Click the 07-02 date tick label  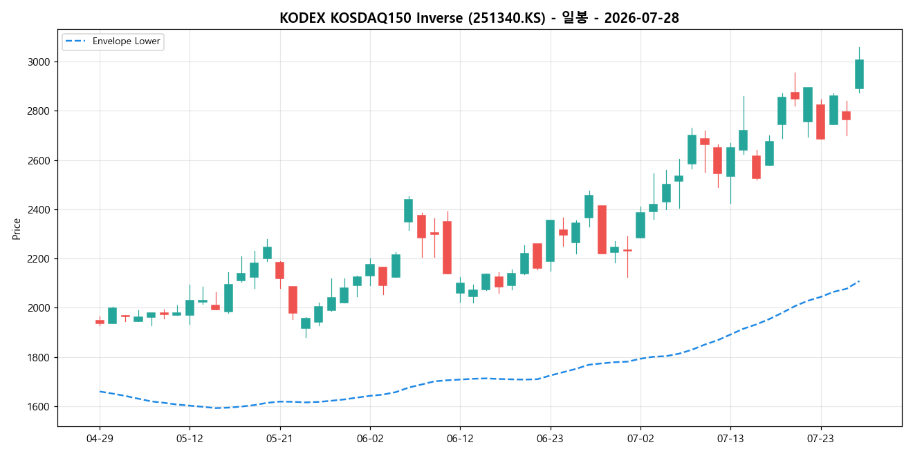(640, 439)
